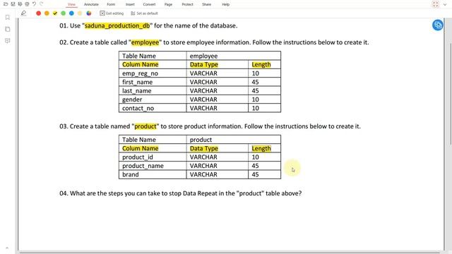Viewport: 452px width, 254px height.
Task: Select the highlighter pen tool icon
Action: point(23,13)
